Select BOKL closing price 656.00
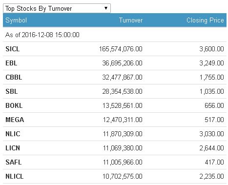This screenshot has height=185, width=228. point(214,105)
